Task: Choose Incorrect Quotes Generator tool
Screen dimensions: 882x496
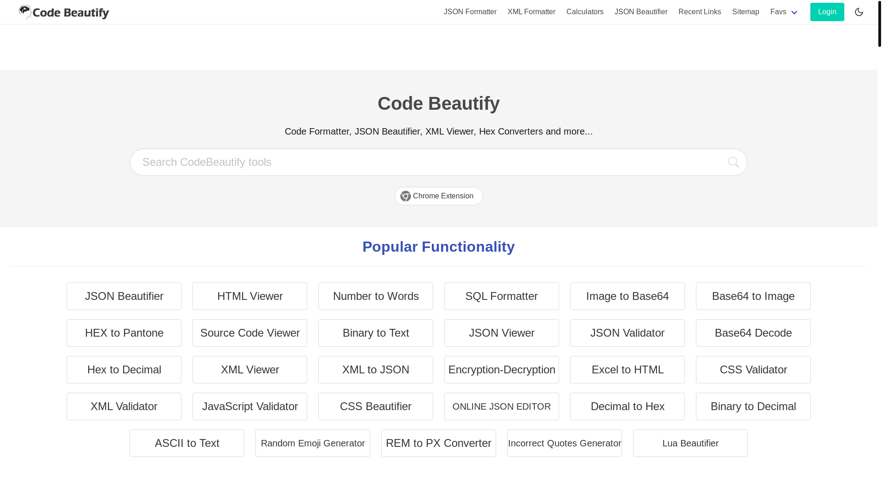Action: 565,443
